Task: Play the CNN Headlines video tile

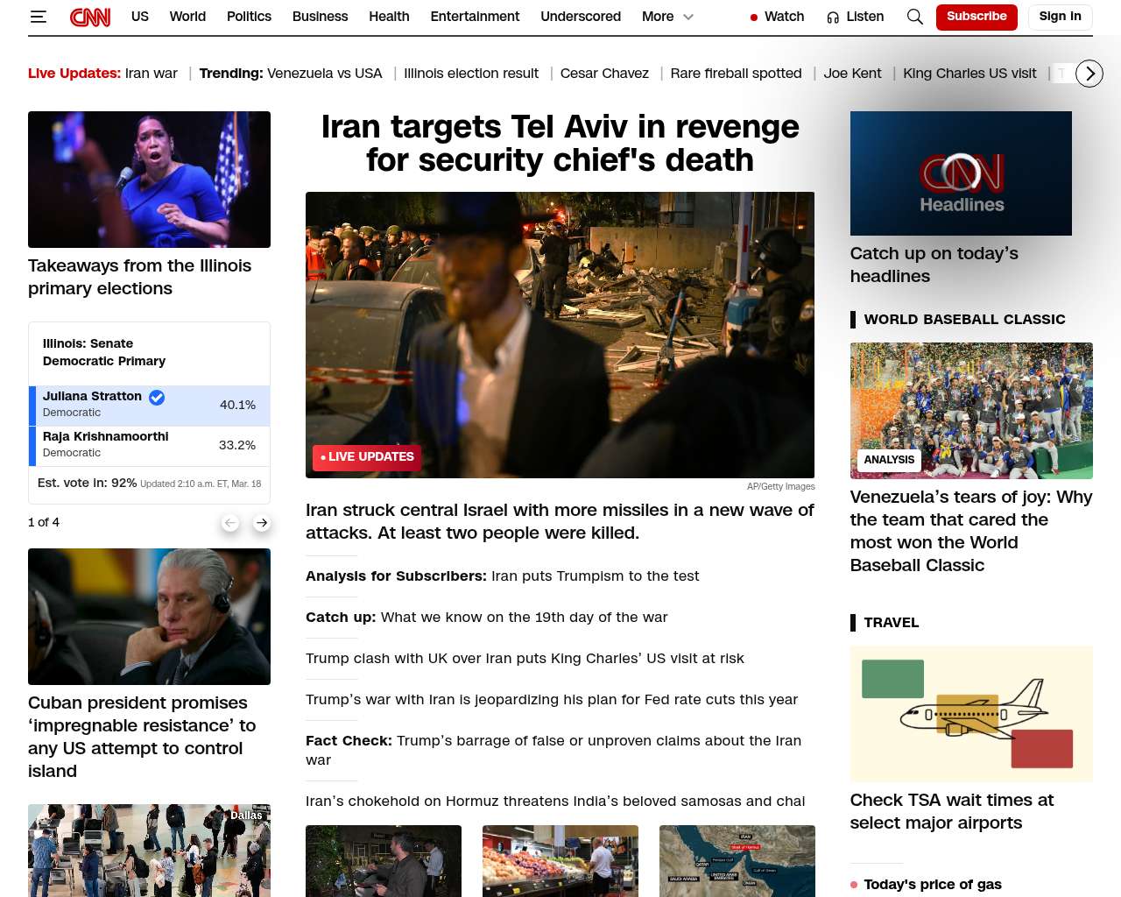Action: tap(961, 173)
